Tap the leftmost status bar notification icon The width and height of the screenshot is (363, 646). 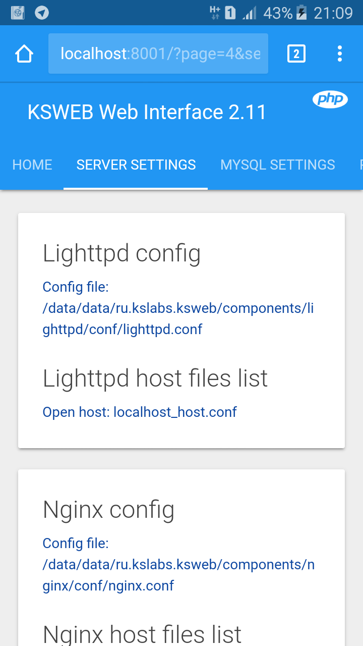click(x=18, y=13)
